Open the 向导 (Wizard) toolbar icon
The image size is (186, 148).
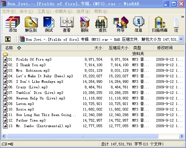[x=121, y=24]
